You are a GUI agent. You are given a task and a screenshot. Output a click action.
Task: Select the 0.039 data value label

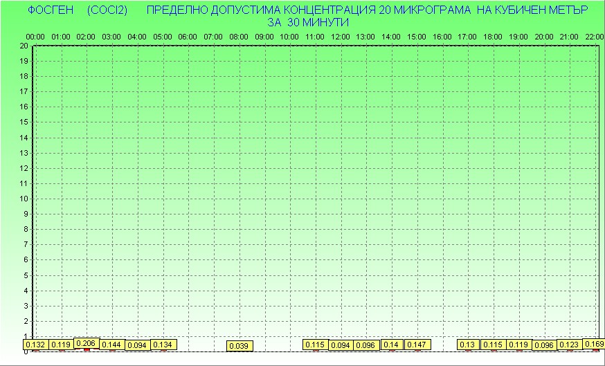(240, 345)
